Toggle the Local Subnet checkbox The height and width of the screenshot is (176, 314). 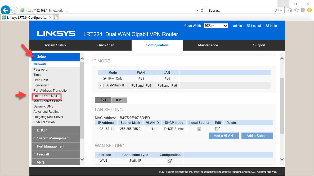pos(199,129)
